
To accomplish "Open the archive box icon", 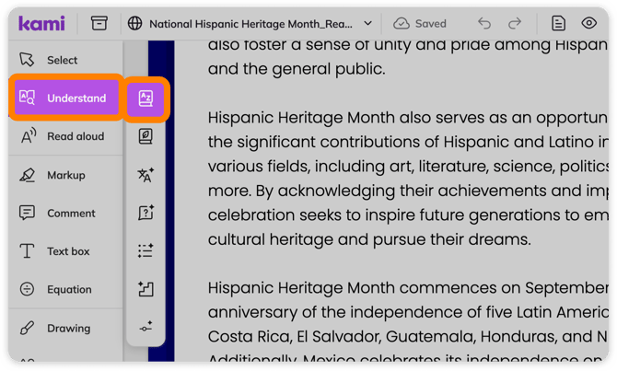I will [99, 23].
